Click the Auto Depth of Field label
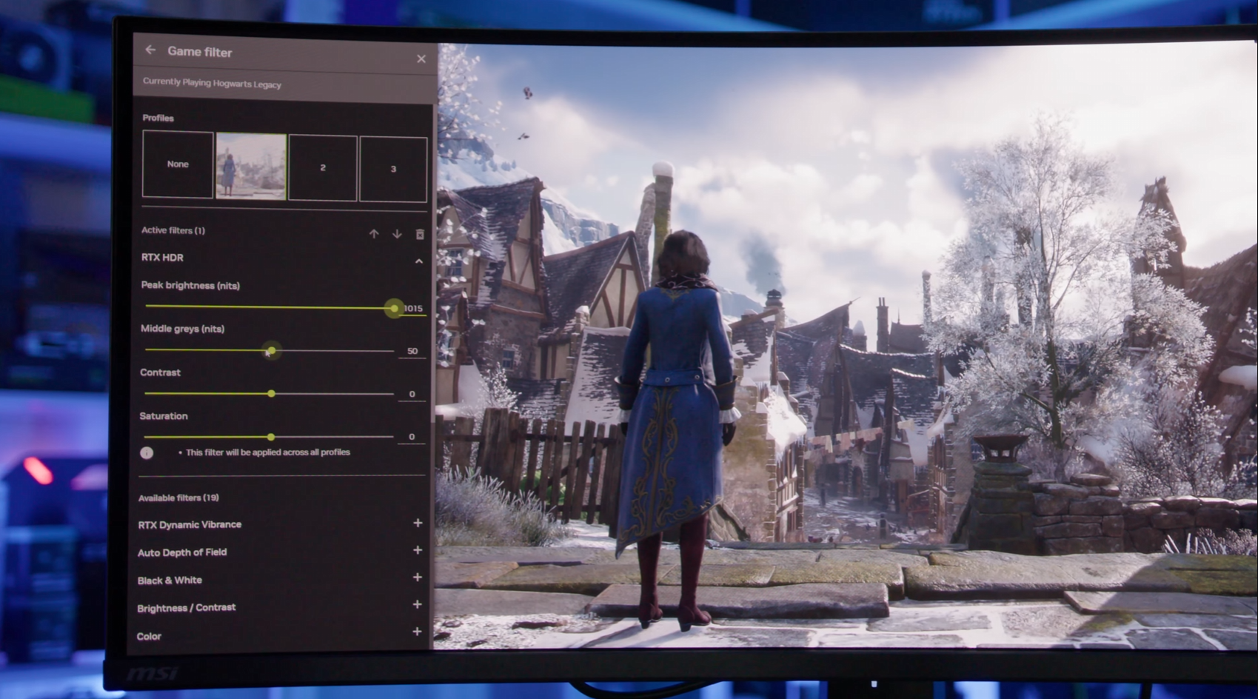Image resolution: width=1258 pixels, height=699 pixels. tap(182, 552)
